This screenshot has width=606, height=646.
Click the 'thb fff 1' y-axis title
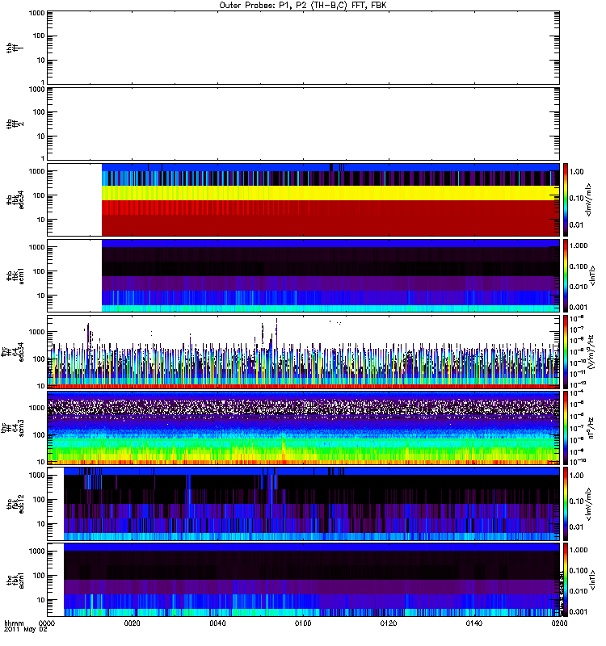point(15,48)
